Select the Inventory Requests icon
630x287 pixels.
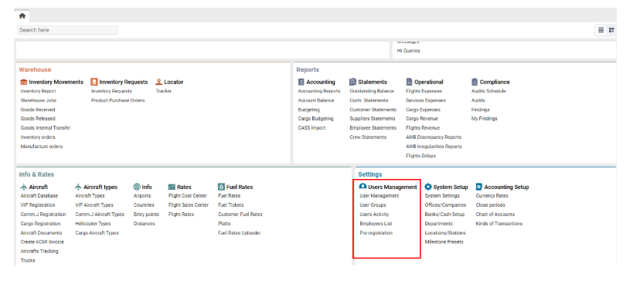[94, 82]
